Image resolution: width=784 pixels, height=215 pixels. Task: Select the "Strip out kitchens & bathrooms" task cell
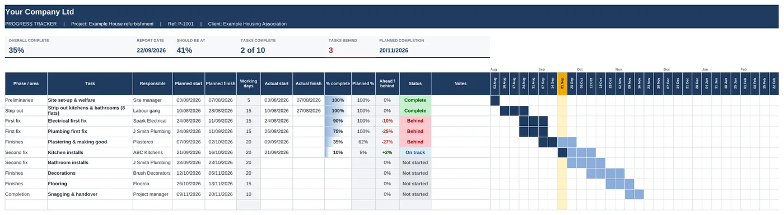(x=90, y=110)
